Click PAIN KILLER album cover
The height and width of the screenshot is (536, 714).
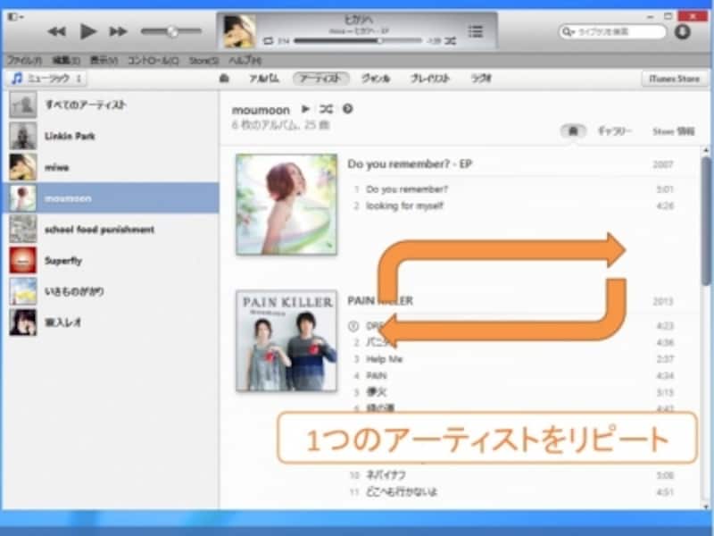[286, 341]
